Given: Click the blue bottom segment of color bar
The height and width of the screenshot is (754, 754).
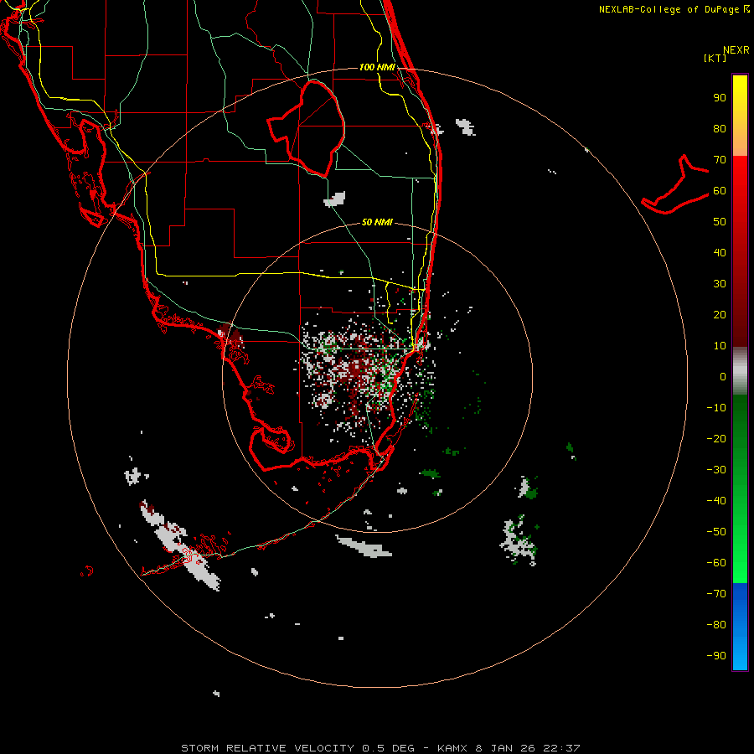Looking at the screenshot, I should tap(740, 627).
